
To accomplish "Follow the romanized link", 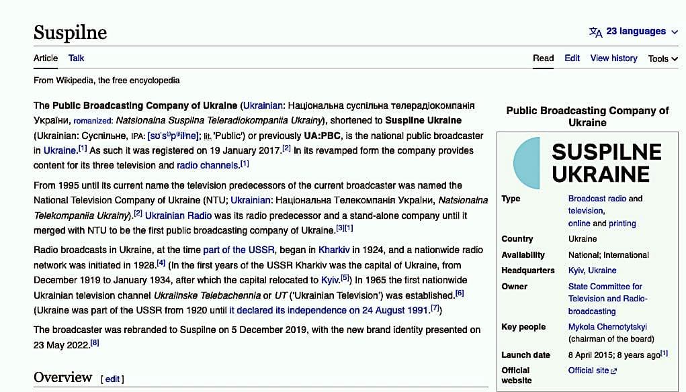I will coord(93,121).
